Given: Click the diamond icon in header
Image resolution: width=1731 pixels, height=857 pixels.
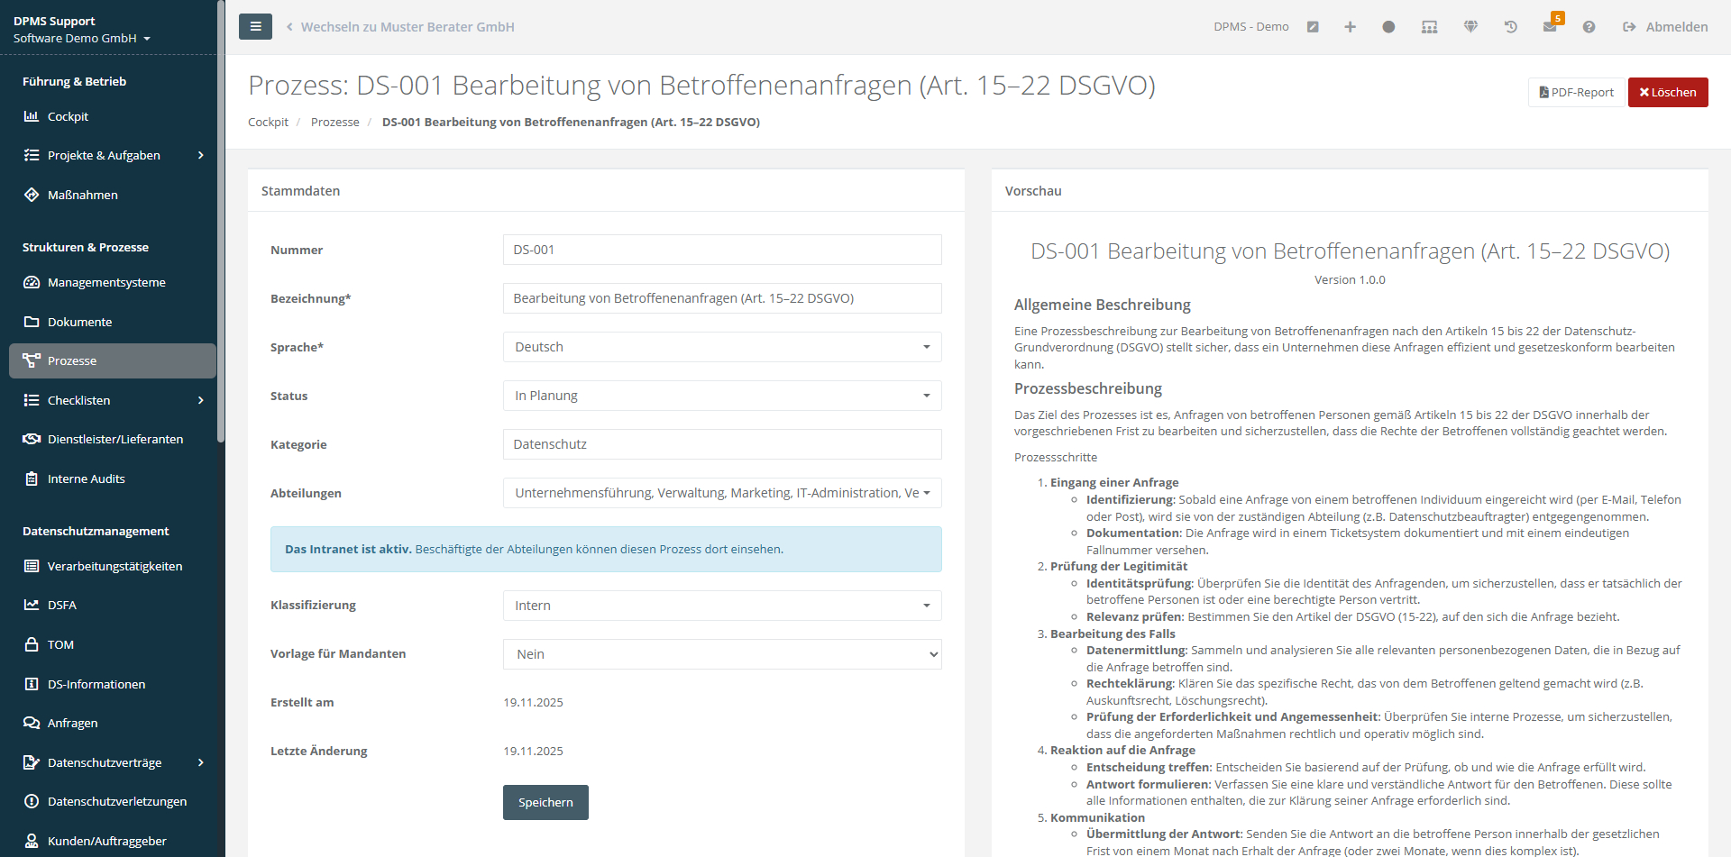Looking at the screenshot, I should point(1470,27).
